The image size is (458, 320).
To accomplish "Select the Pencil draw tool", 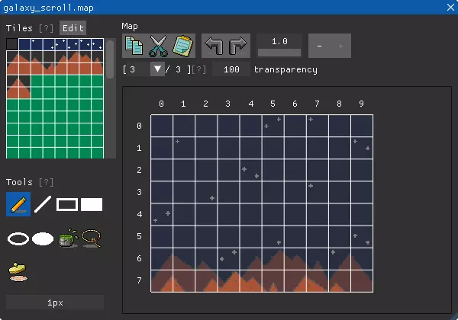I will pos(18,204).
